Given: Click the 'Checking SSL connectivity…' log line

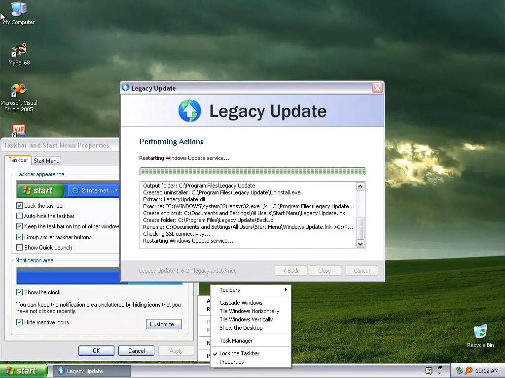Looking at the screenshot, I should pyautogui.click(x=177, y=234).
